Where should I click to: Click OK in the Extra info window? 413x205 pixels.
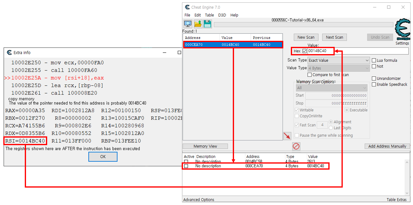[103, 157]
